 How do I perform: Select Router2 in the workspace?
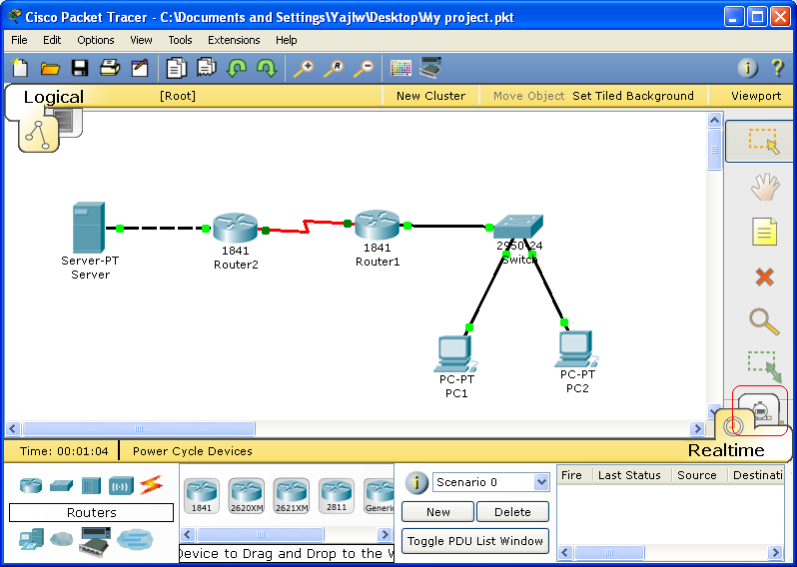235,228
